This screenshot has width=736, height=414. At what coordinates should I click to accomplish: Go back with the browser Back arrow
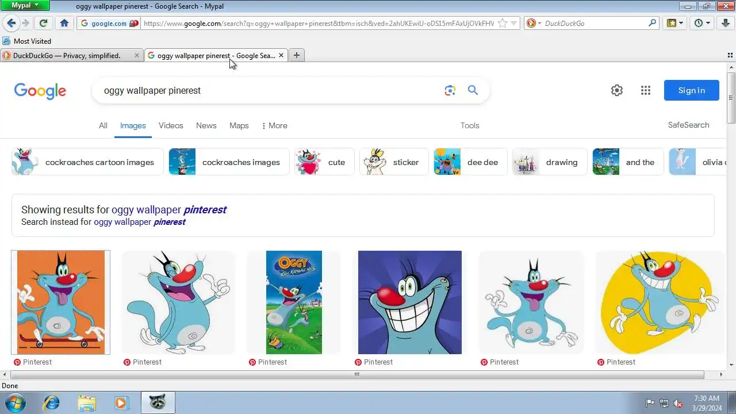11,23
